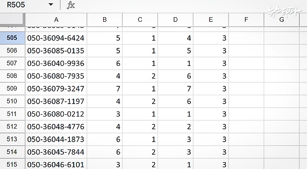This screenshot has height=169, width=307.
Task: Select column F header
Action: point(246,19)
